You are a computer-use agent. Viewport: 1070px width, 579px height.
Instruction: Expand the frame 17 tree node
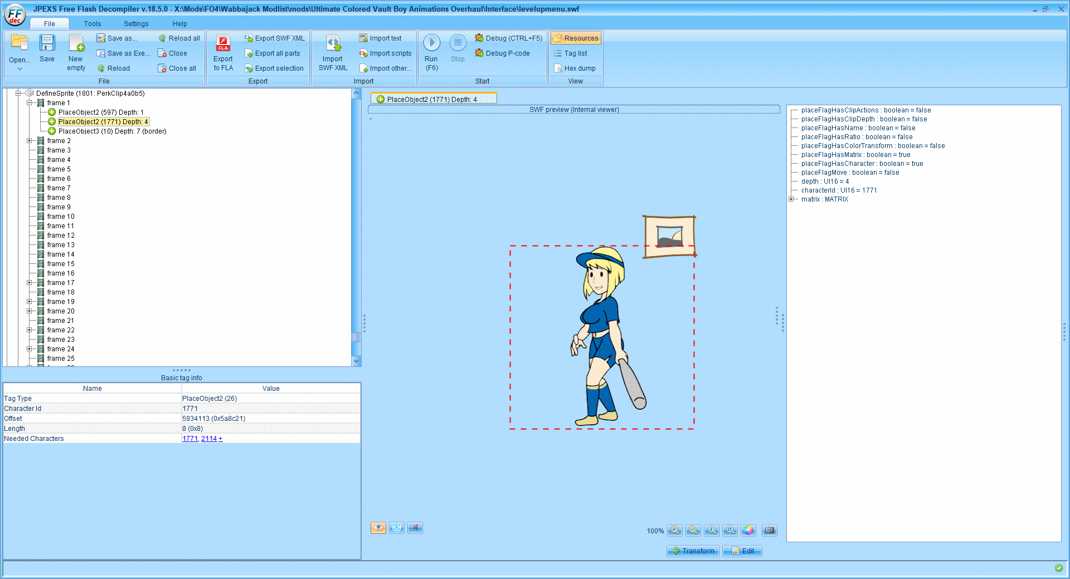30,283
